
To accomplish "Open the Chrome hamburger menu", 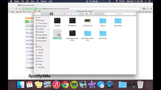I will click(x=151, y=9).
